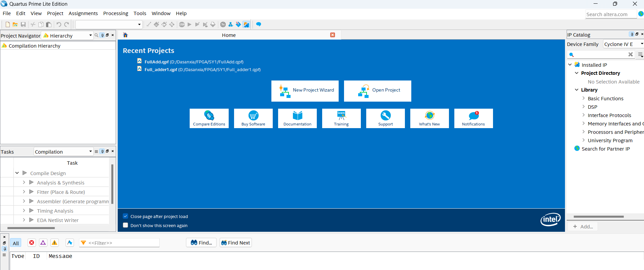Click the Find... button in messages
The width and height of the screenshot is (644, 270).
[x=201, y=242]
